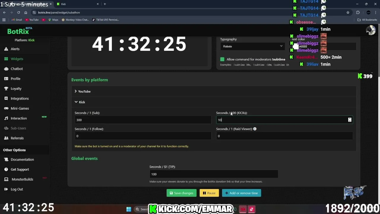The width and height of the screenshot is (380, 214).
Task: Open the Gmail bookmark
Action: click(17, 20)
